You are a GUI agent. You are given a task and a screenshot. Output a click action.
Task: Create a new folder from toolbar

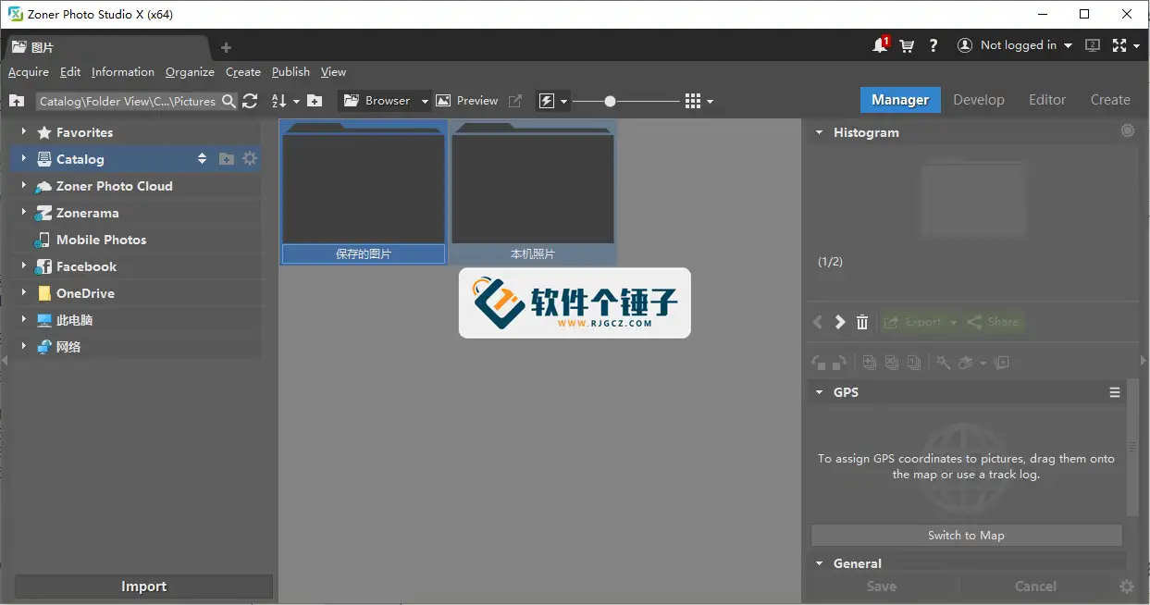pyautogui.click(x=315, y=101)
